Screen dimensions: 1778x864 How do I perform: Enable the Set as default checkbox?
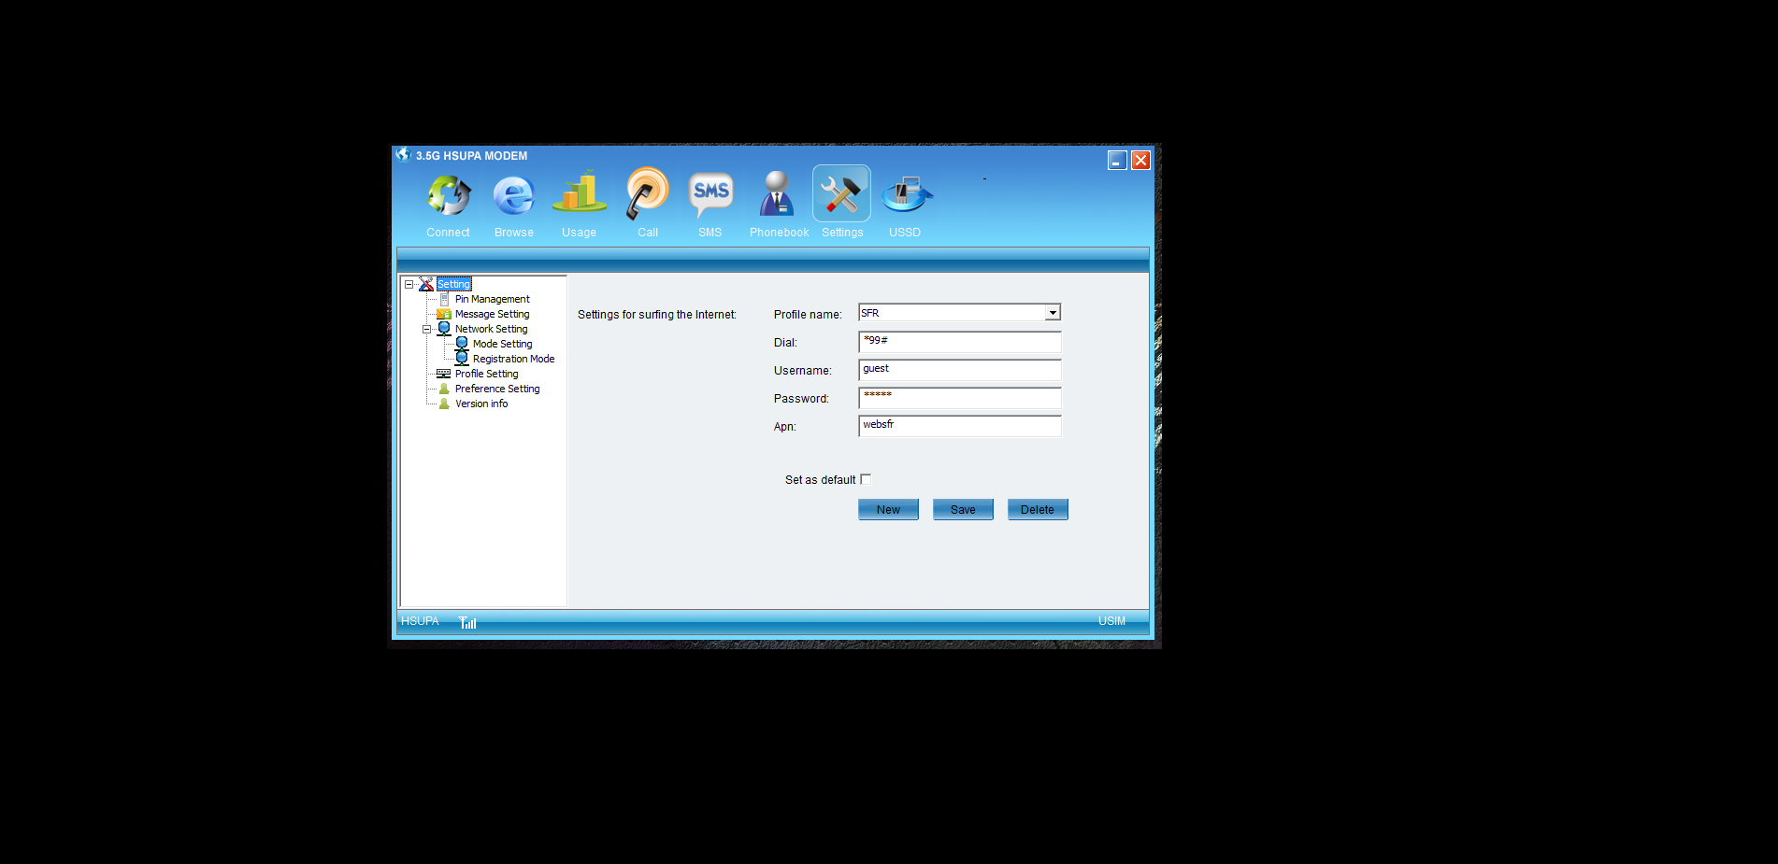tap(866, 480)
